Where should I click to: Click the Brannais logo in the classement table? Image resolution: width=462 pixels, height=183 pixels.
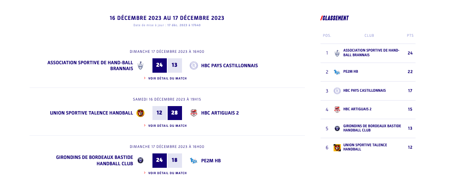337,53
